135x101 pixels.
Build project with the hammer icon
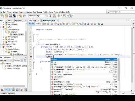click(50, 16)
